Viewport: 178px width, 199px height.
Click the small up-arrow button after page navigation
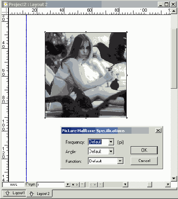(83, 184)
